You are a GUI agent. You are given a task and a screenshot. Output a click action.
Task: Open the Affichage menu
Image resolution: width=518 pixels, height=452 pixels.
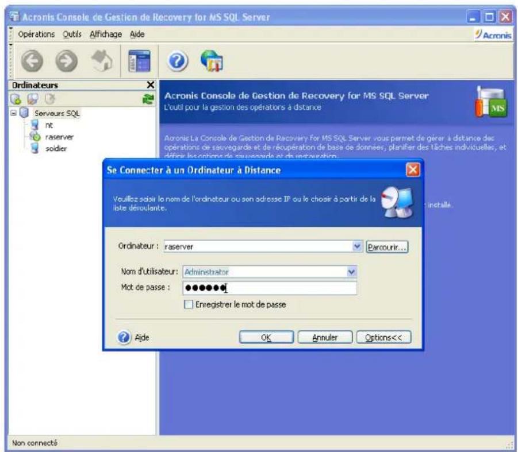(106, 34)
